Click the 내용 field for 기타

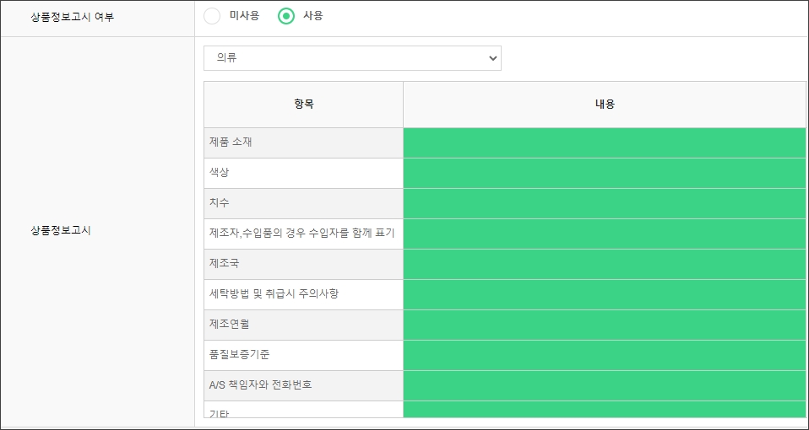click(604, 410)
